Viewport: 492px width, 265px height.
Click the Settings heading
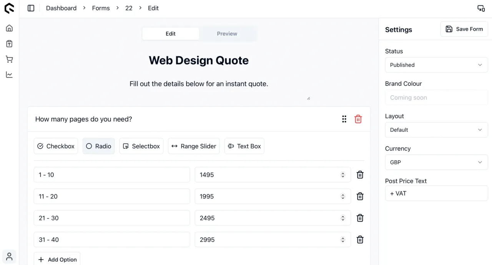pyautogui.click(x=399, y=30)
